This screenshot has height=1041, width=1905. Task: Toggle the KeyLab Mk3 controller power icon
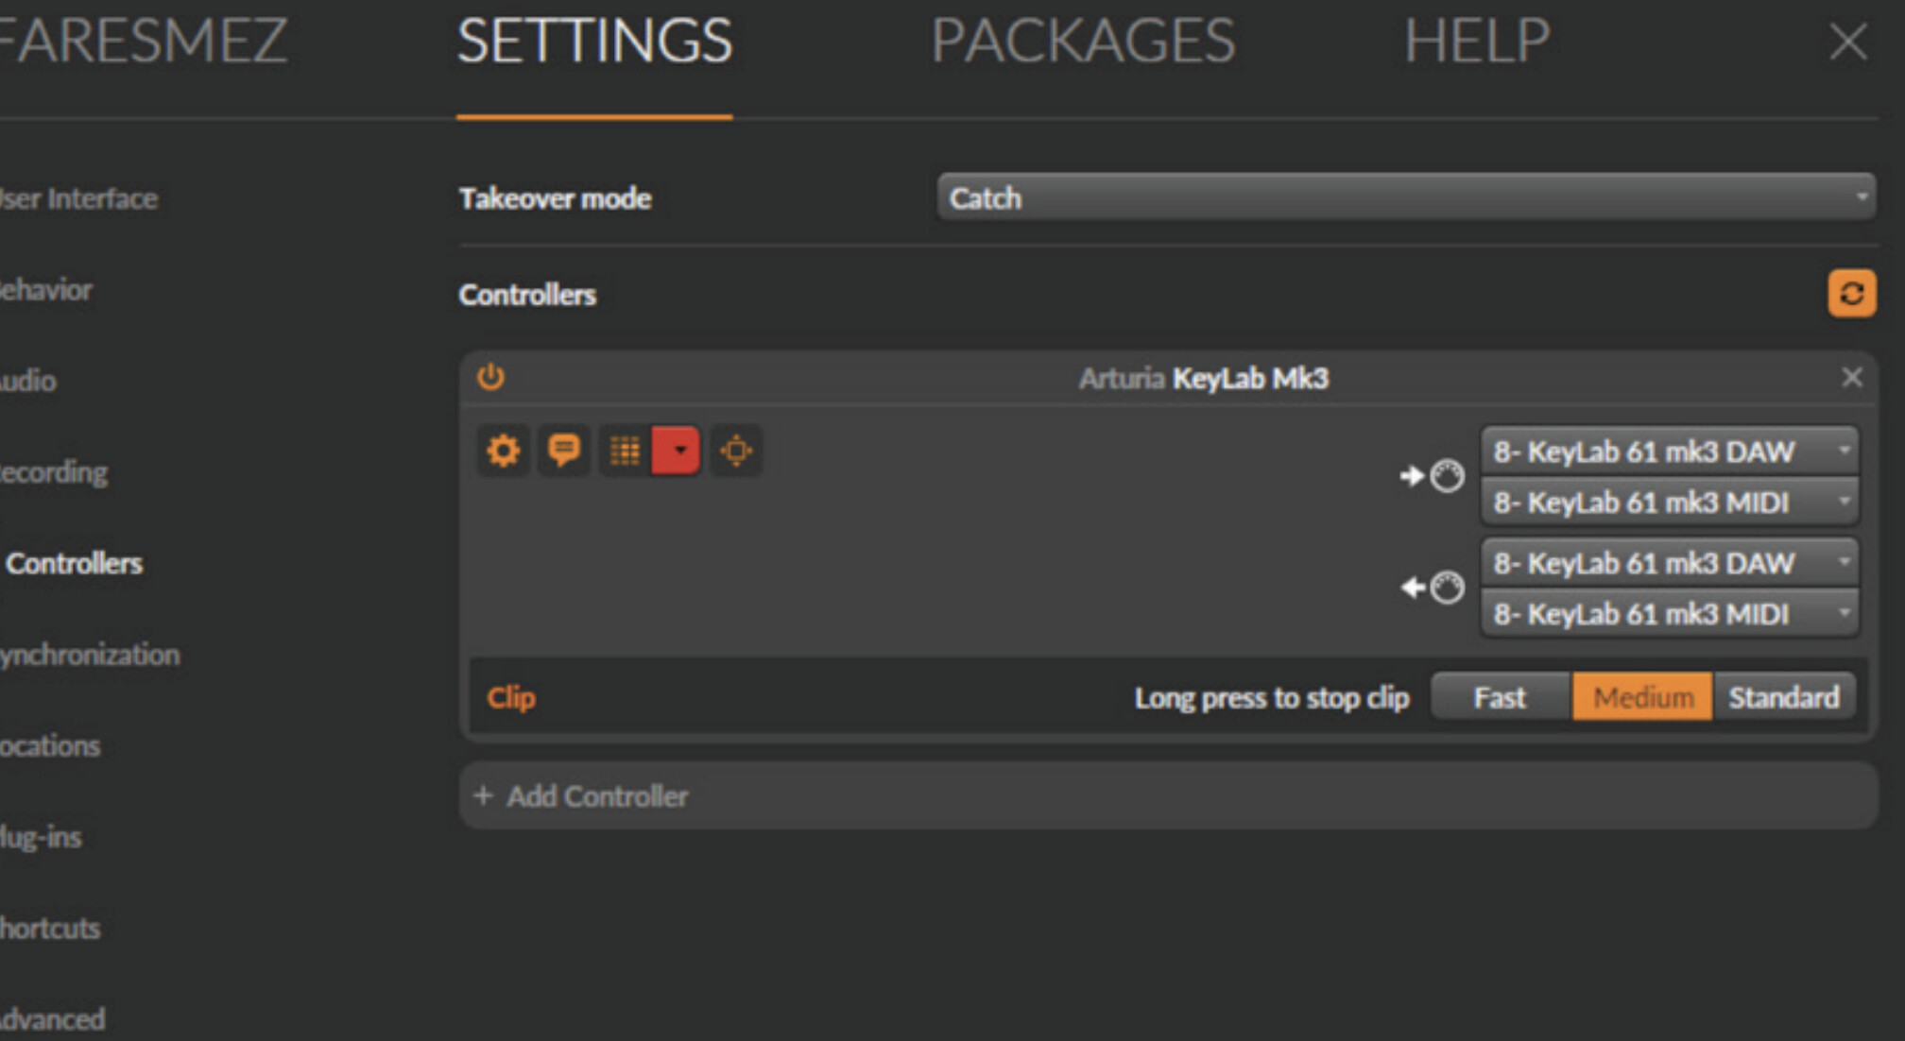tap(490, 377)
